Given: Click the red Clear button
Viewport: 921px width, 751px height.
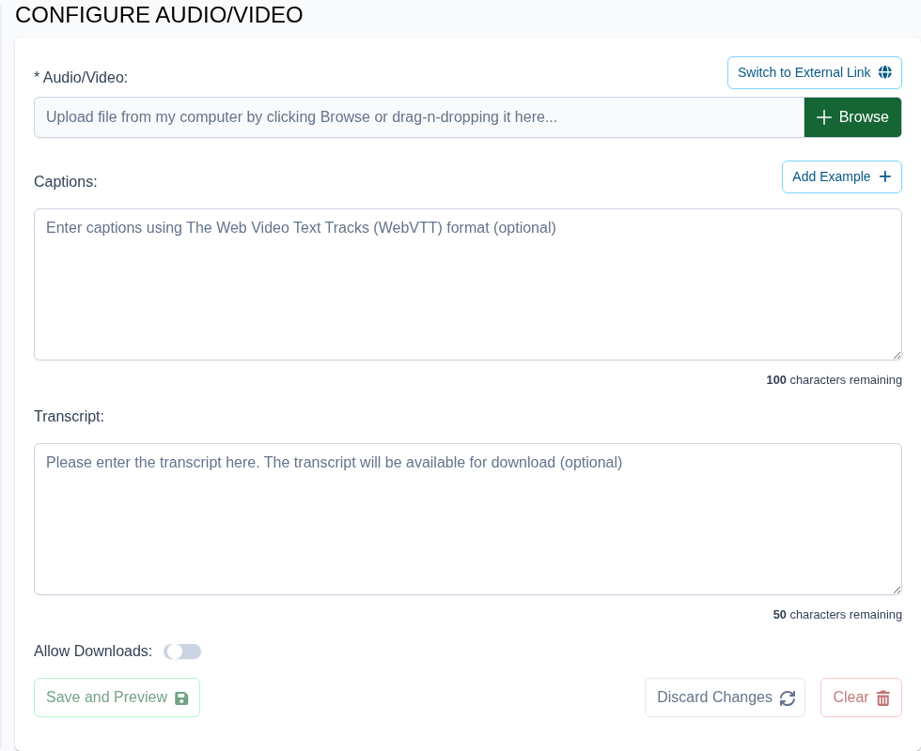Looking at the screenshot, I should [x=861, y=697].
